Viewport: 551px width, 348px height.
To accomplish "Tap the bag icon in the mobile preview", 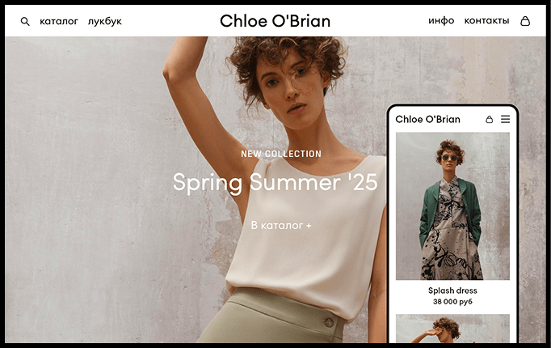I will click(489, 119).
